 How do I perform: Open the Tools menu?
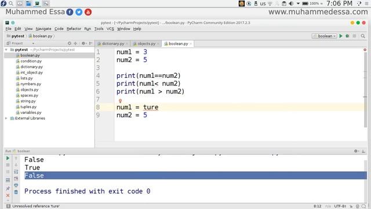click(x=99, y=28)
